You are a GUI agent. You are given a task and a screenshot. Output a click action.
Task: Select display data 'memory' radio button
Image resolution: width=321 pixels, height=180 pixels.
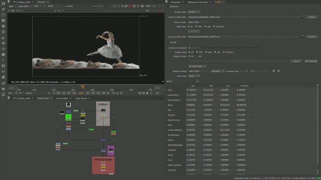pyautogui.click(x=224, y=52)
